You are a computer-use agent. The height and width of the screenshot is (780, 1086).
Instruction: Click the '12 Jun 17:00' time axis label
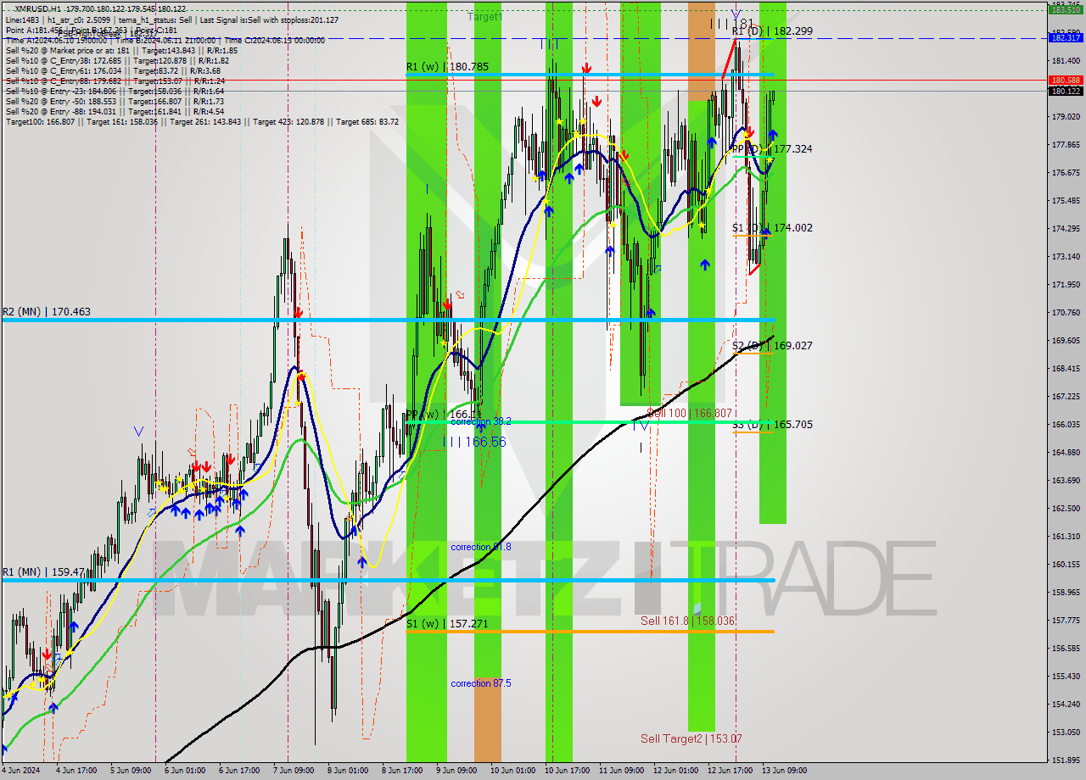tap(731, 771)
